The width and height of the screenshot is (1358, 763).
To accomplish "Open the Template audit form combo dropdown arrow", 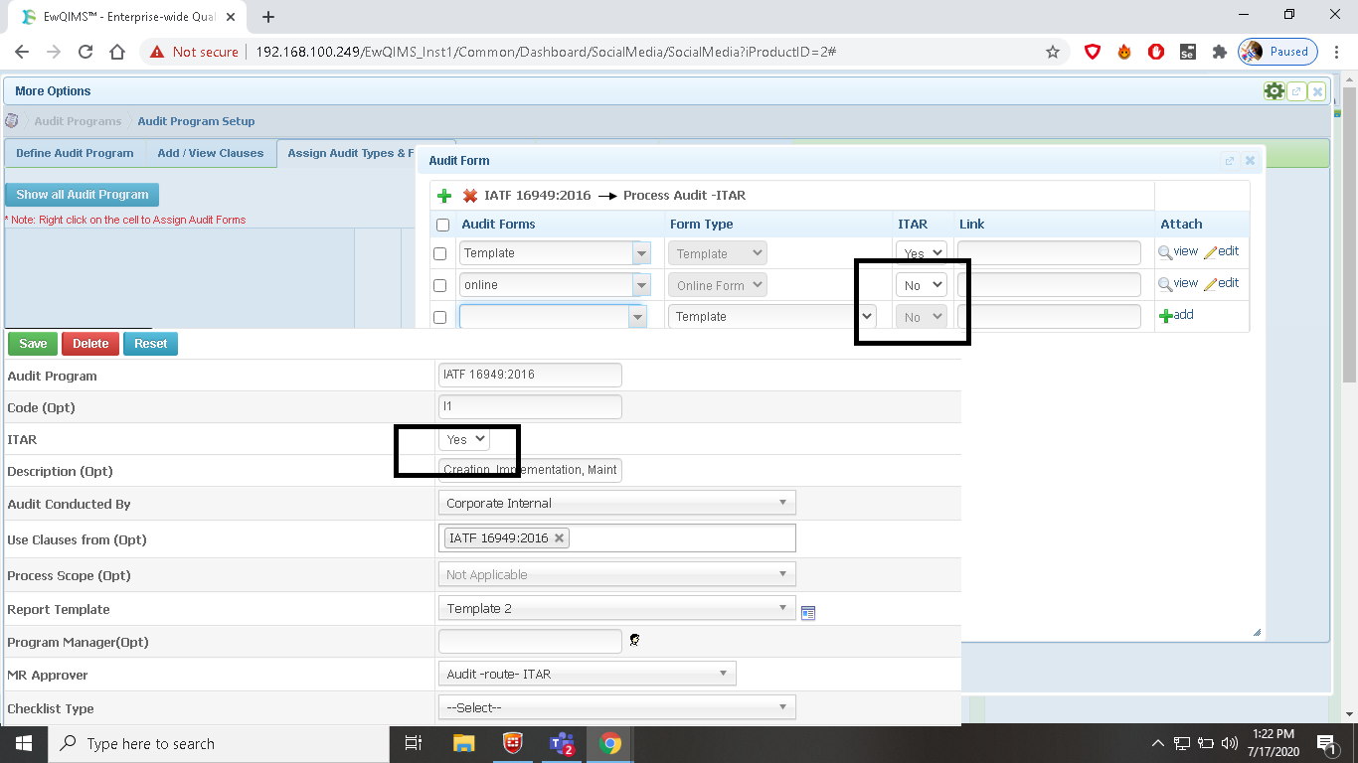I will tap(641, 253).
